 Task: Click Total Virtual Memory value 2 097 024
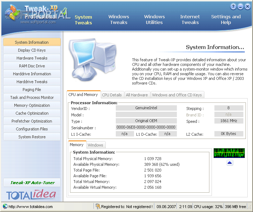click(x=153, y=182)
